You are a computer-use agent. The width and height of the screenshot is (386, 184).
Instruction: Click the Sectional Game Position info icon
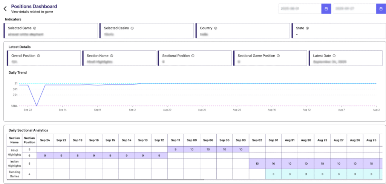pos(278,56)
